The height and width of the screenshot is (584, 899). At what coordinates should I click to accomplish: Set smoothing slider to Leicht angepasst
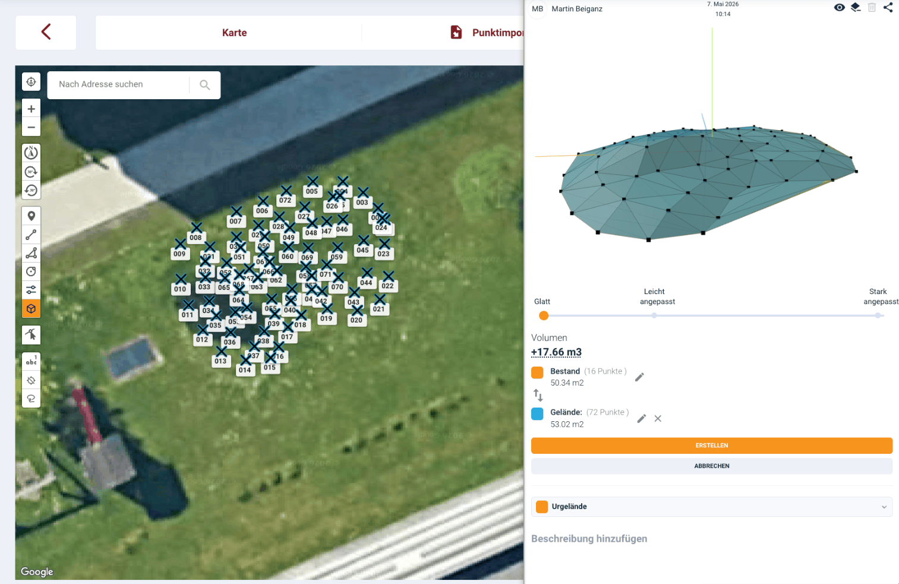pyautogui.click(x=654, y=315)
